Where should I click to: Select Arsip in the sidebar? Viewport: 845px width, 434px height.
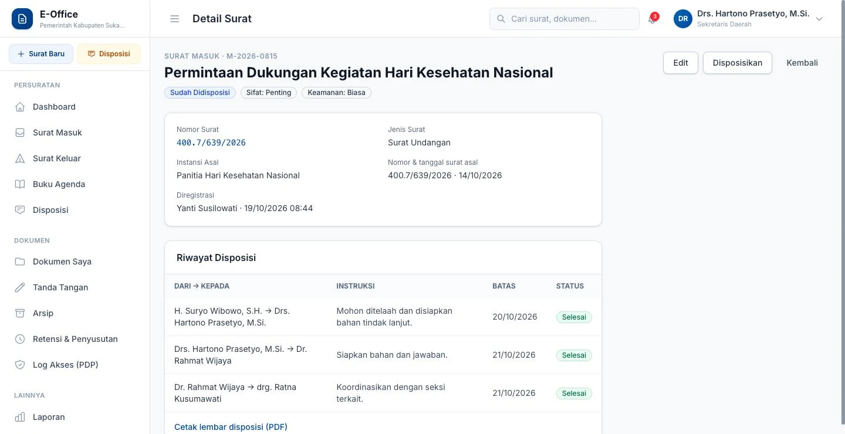[75, 313]
